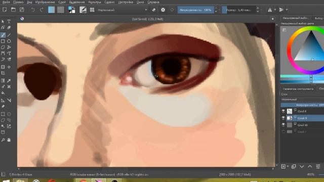The width and height of the screenshot is (324, 182).
Task: Duplicate the selected layer
Action: (294, 166)
